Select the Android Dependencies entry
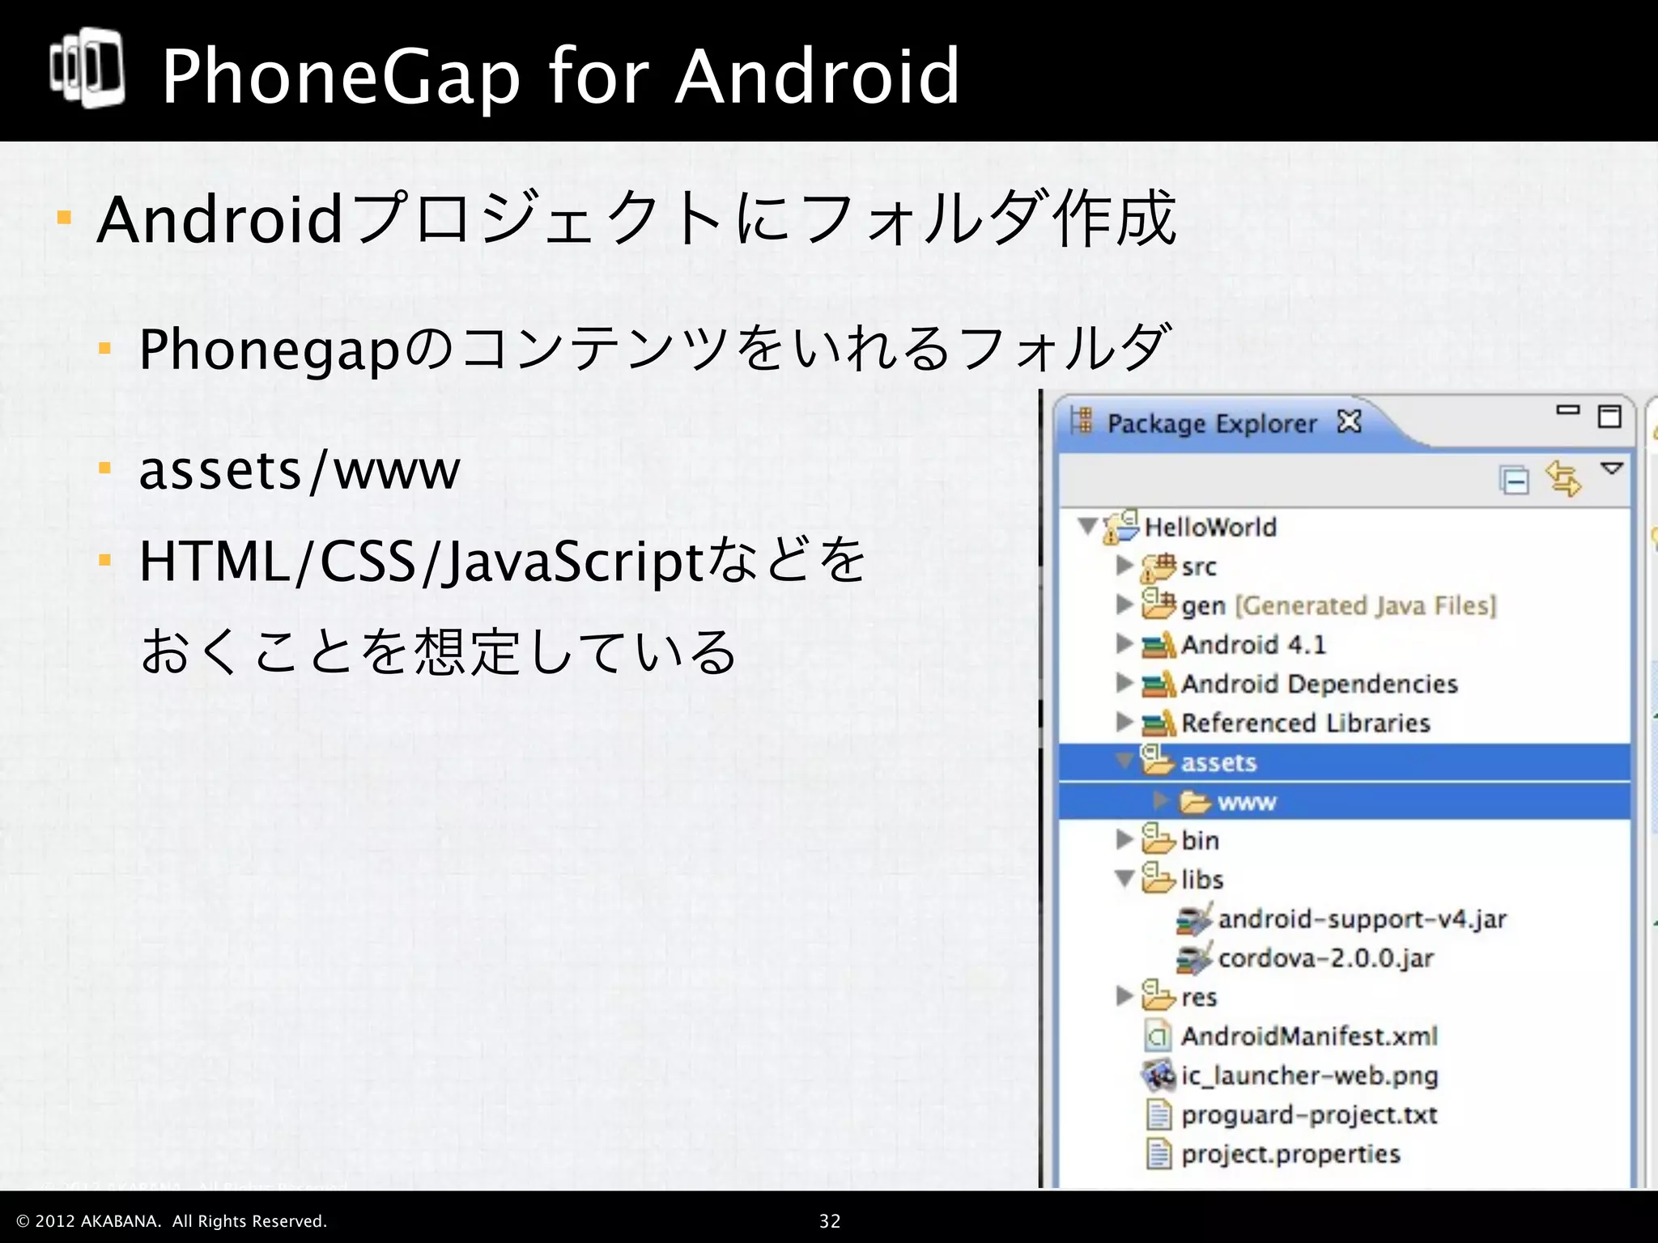Image resolution: width=1658 pixels, height=1243 pixels. 1319,684
